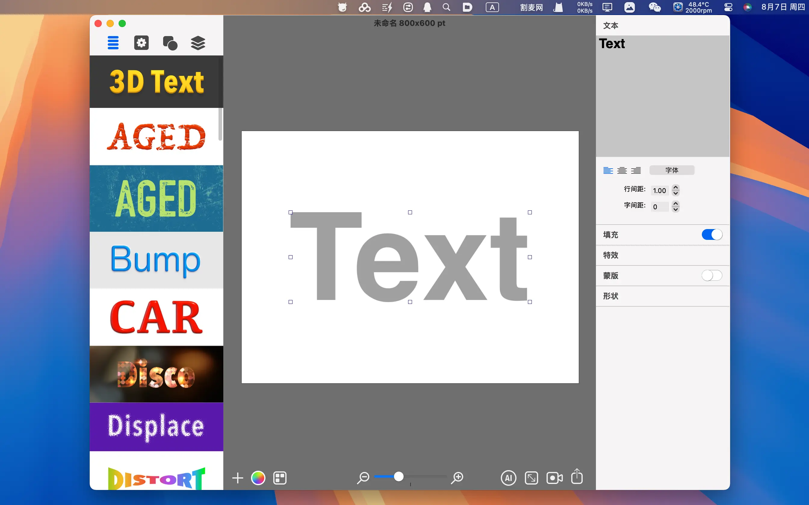
Task: Apply the red CAR text style
Action: 156,317
